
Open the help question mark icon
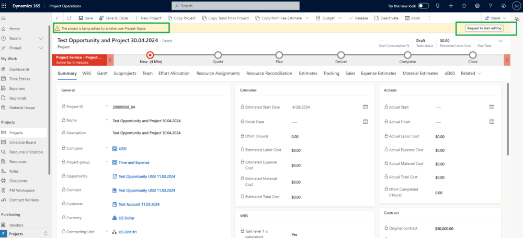pyautogui.click(x=490, y=6)
